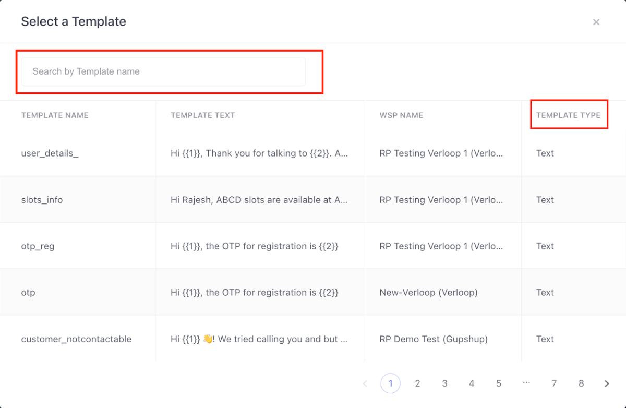Jump to page 3 in pagination
626x408 pixels.
click(444, 383)
